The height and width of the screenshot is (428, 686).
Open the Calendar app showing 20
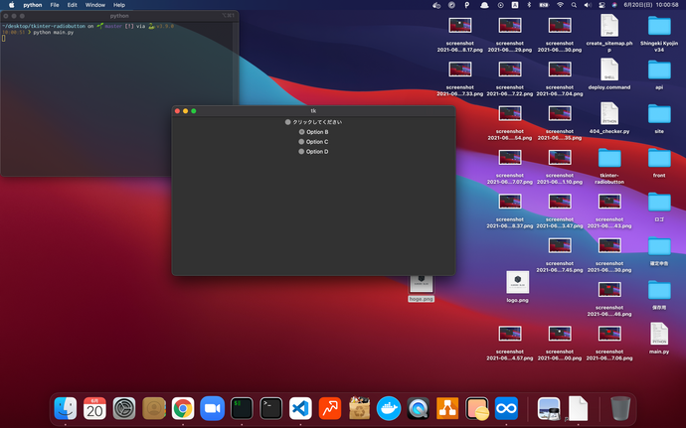click(94, 408)
